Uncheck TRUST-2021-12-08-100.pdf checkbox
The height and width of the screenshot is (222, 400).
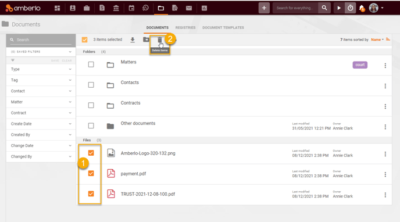[x=91, y=194]
